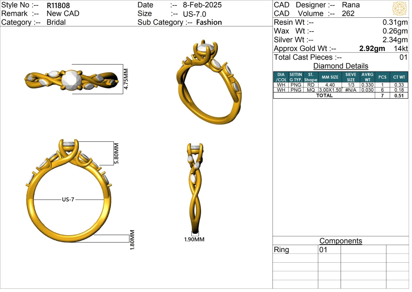
Task: Open the Diamond Details heading
Action: click(340, 66)
